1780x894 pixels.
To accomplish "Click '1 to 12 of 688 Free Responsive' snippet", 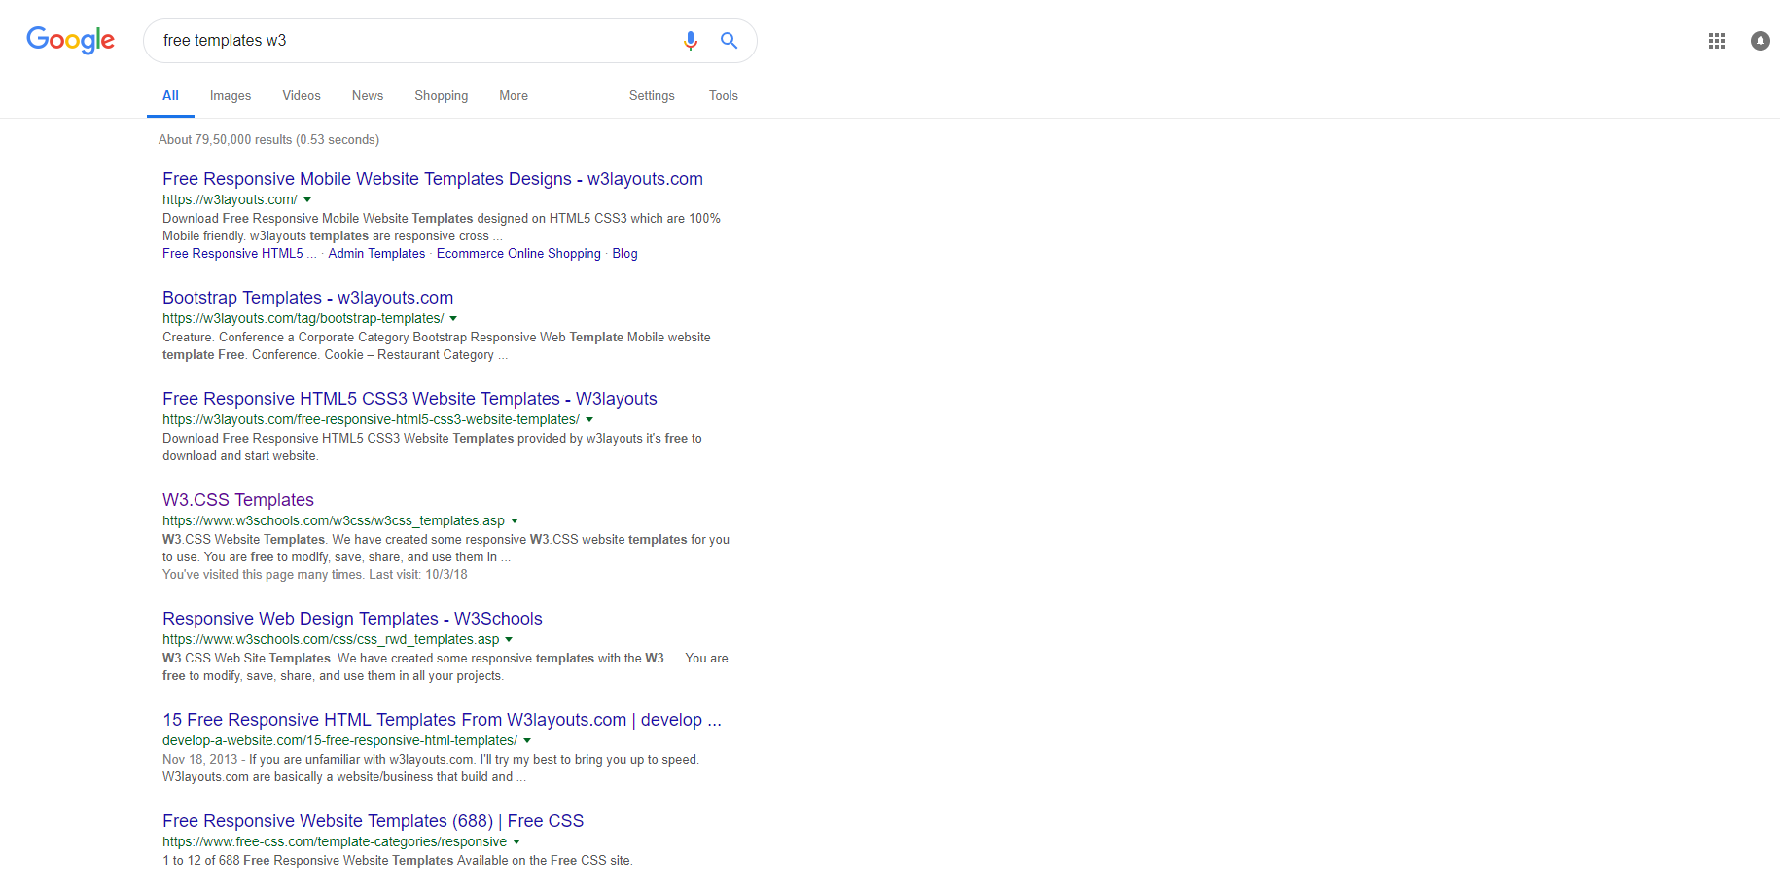I will [x=397, y=861].
